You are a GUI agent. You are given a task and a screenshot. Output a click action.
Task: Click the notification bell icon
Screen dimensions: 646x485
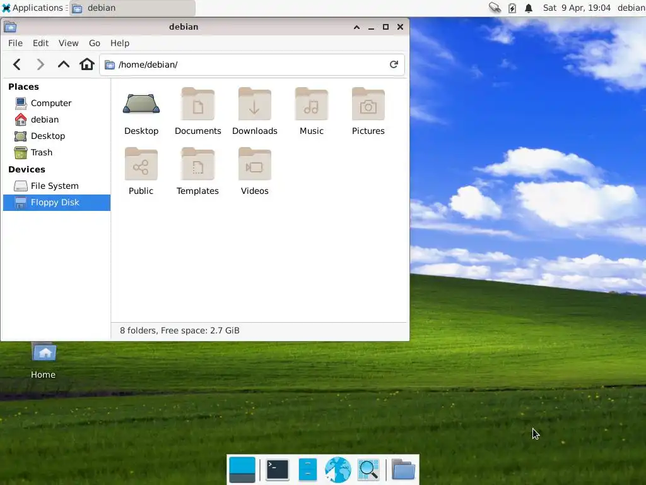(x=529, y=8)
